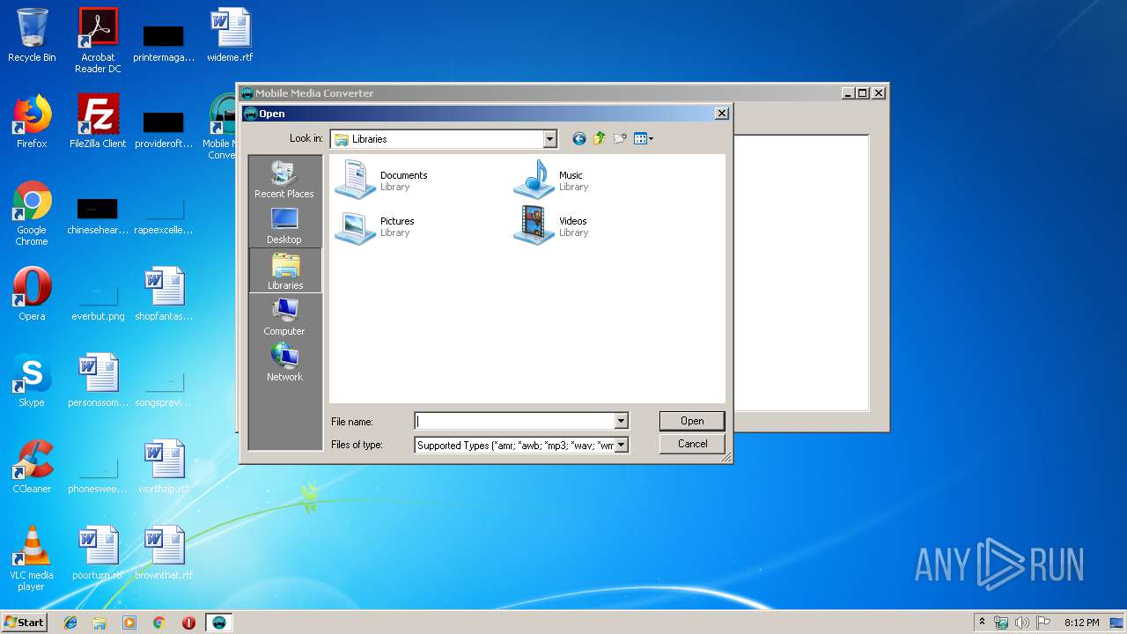Expand the Files of type dropdown
The image size is (1127, 634).
pyautogui.click(x=621, y=445)
